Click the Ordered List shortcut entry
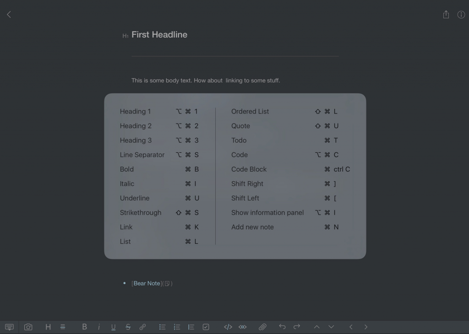The width and height of the screenshot is (469, 334). [284, 112]
